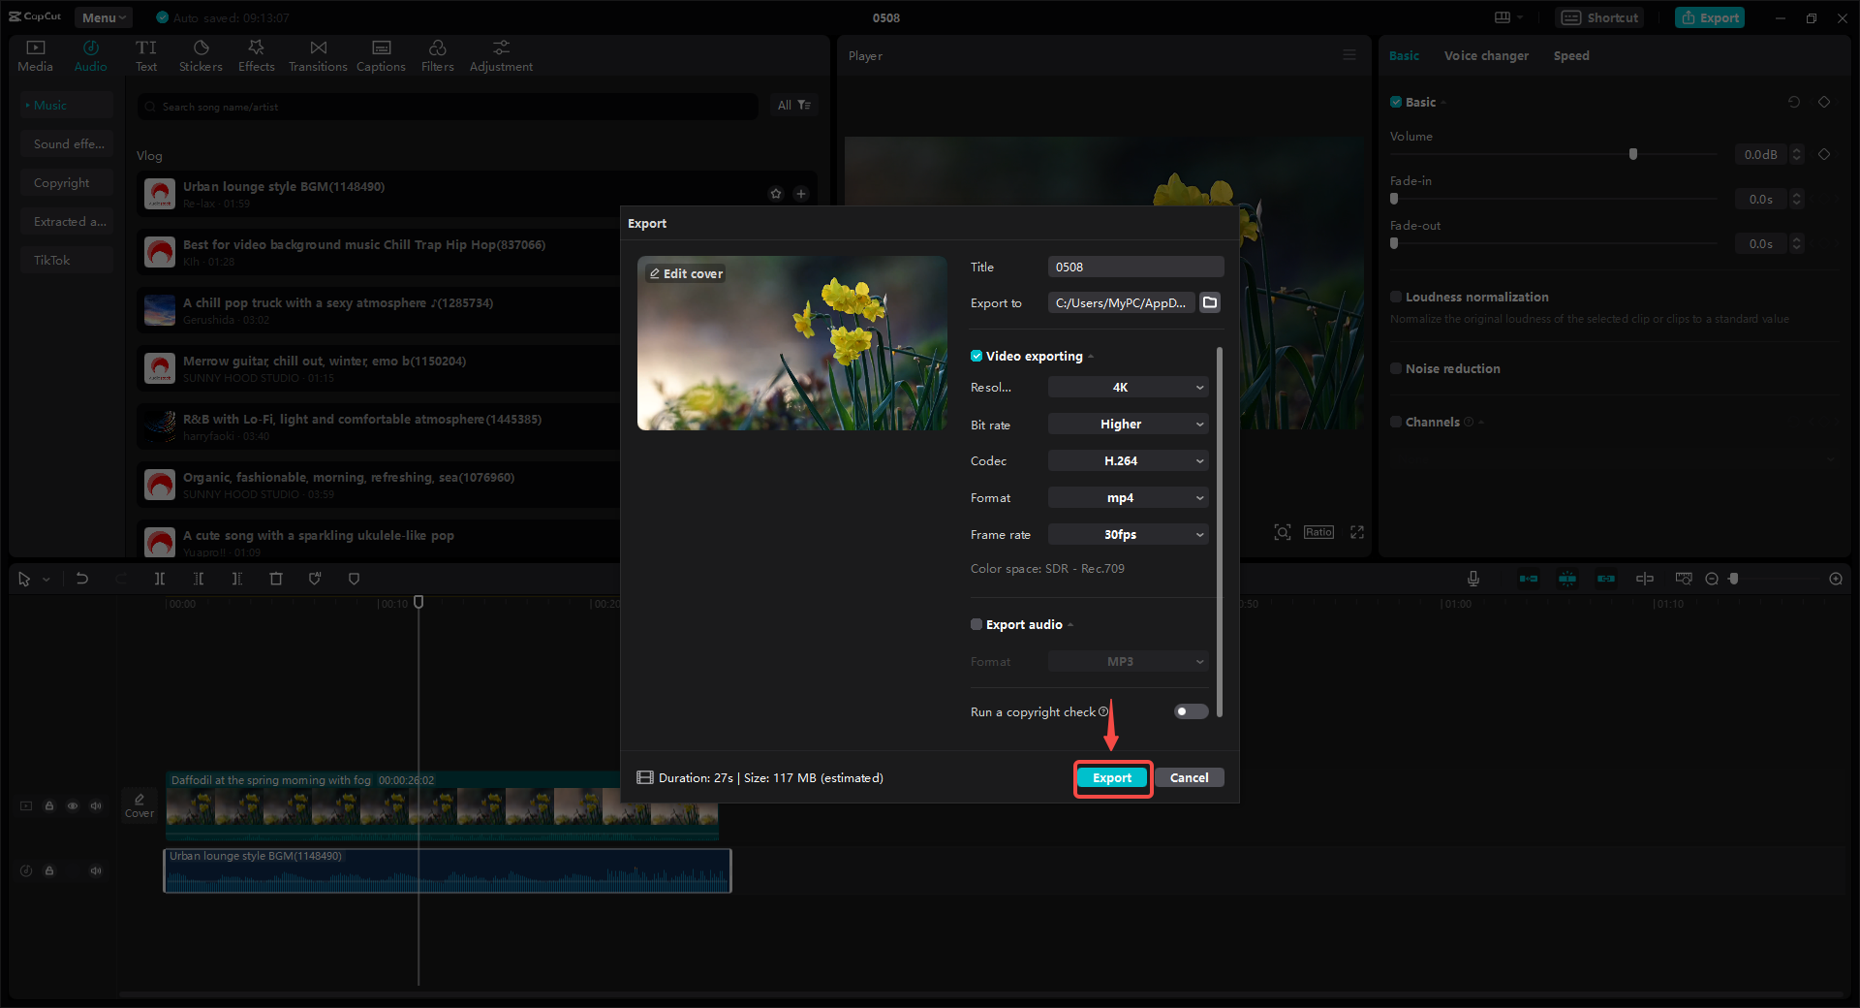Select the Split tool in the timeline toolbar
This screenshot has height=1008, width=1860.
pyautogui.click(x=160, y=579)
